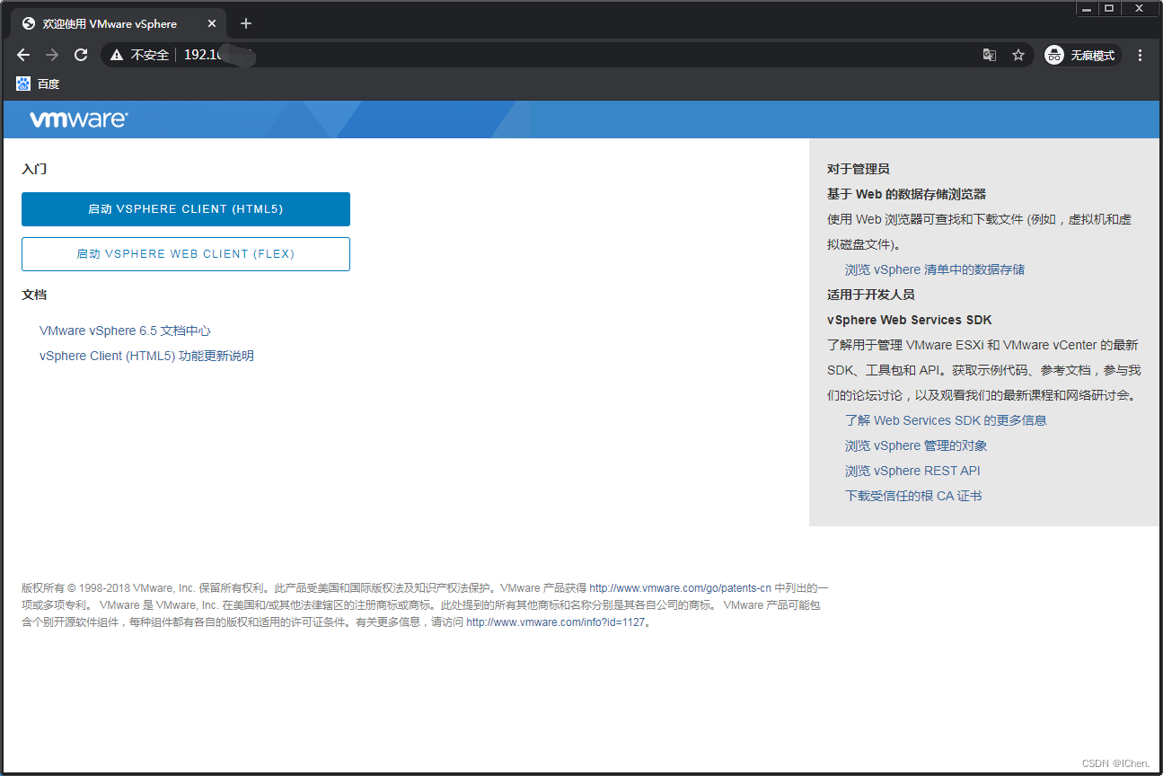Open the Chrome three-dot menu
This screenshot has width=1163, height=776.
(1140, 55)
